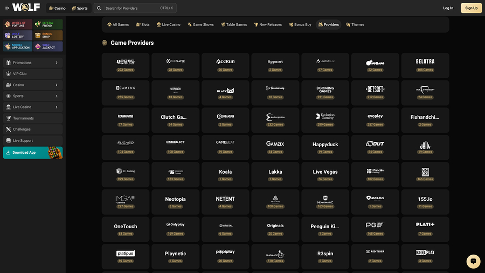Image resolution: width=485 pixels, height=273 pixels.
Task: Toggle the sidebar collapse menu icon
Action: coord(7,8)
